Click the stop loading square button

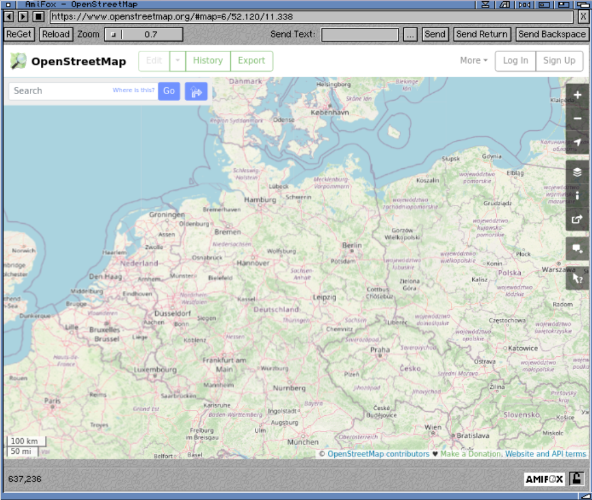tap(38, 16)
